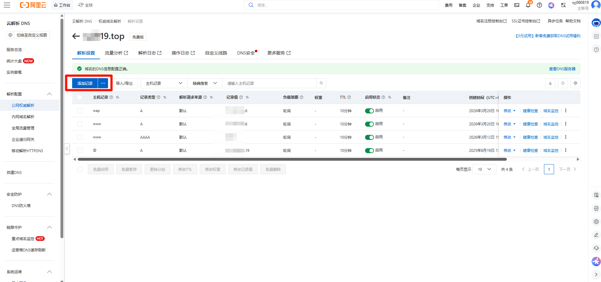Click the download icon above the table
This screenshot has height=282, width=601.
pos(550,83)
